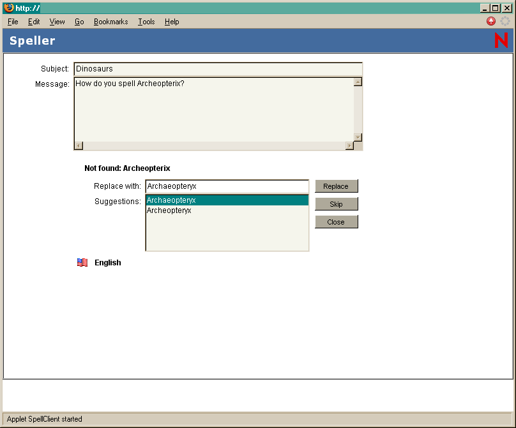
Task: Click message scrollbar up arrow
Action: tap(358, 82)
